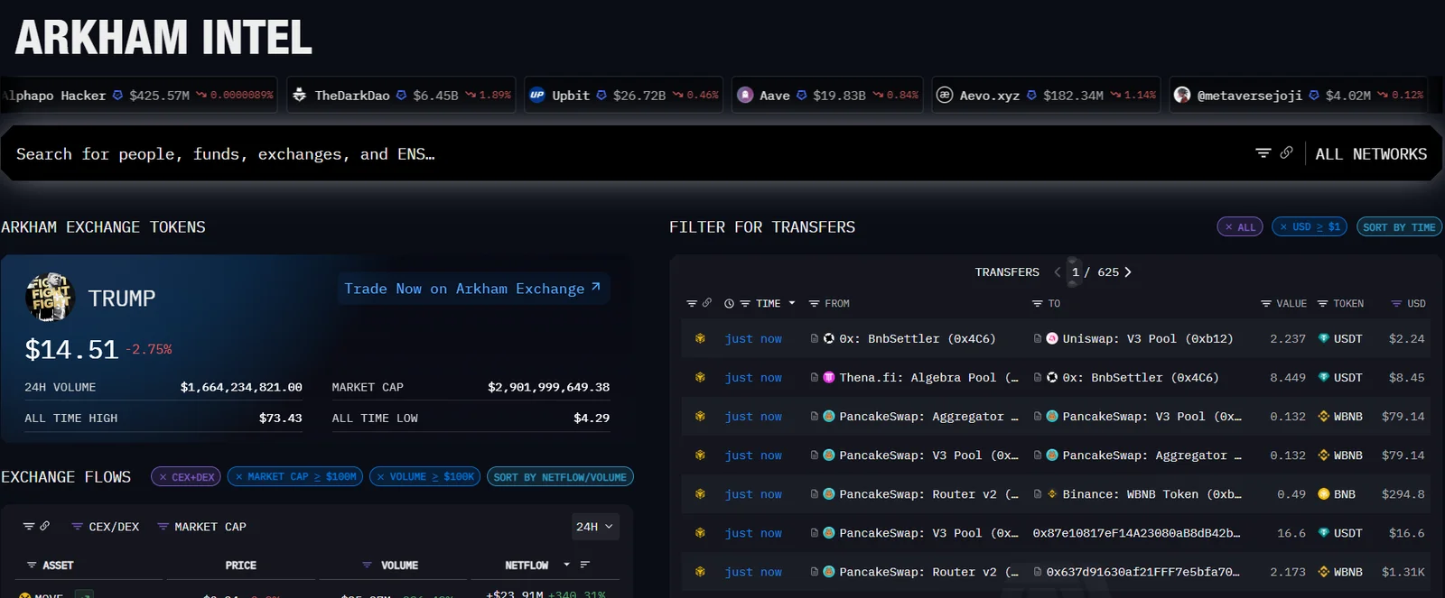Viewport: 1445px width, 598px height.
Task: Click the clock icon beside the TIME header
Action: (729, 304)
